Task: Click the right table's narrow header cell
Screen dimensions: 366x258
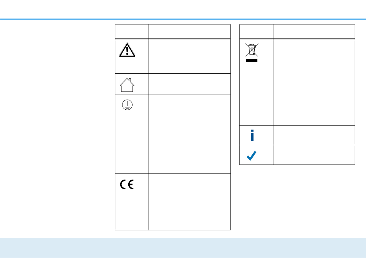Action: click(256, 31)
